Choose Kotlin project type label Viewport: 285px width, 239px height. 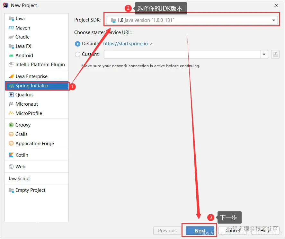pos(22,155)
